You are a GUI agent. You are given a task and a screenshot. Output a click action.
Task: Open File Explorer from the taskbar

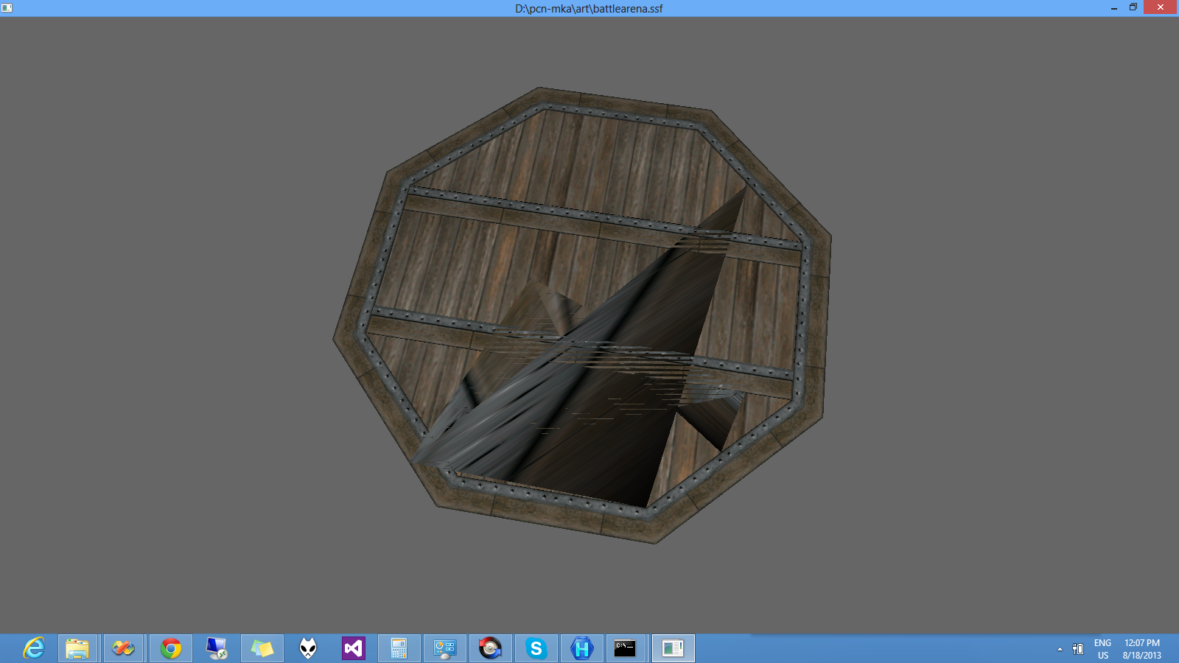pos(77,648)
